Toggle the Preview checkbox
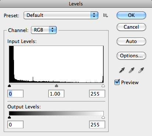 117,82
